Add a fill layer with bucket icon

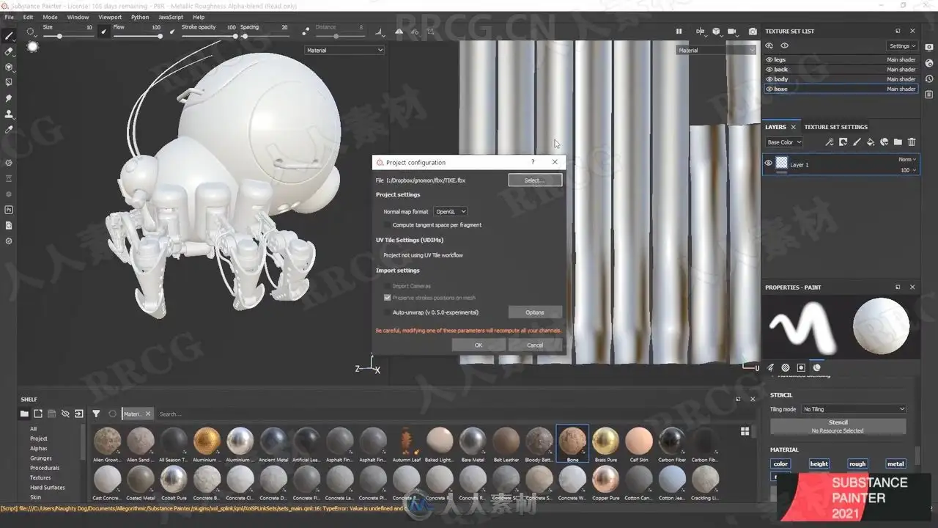coord(871,142)
